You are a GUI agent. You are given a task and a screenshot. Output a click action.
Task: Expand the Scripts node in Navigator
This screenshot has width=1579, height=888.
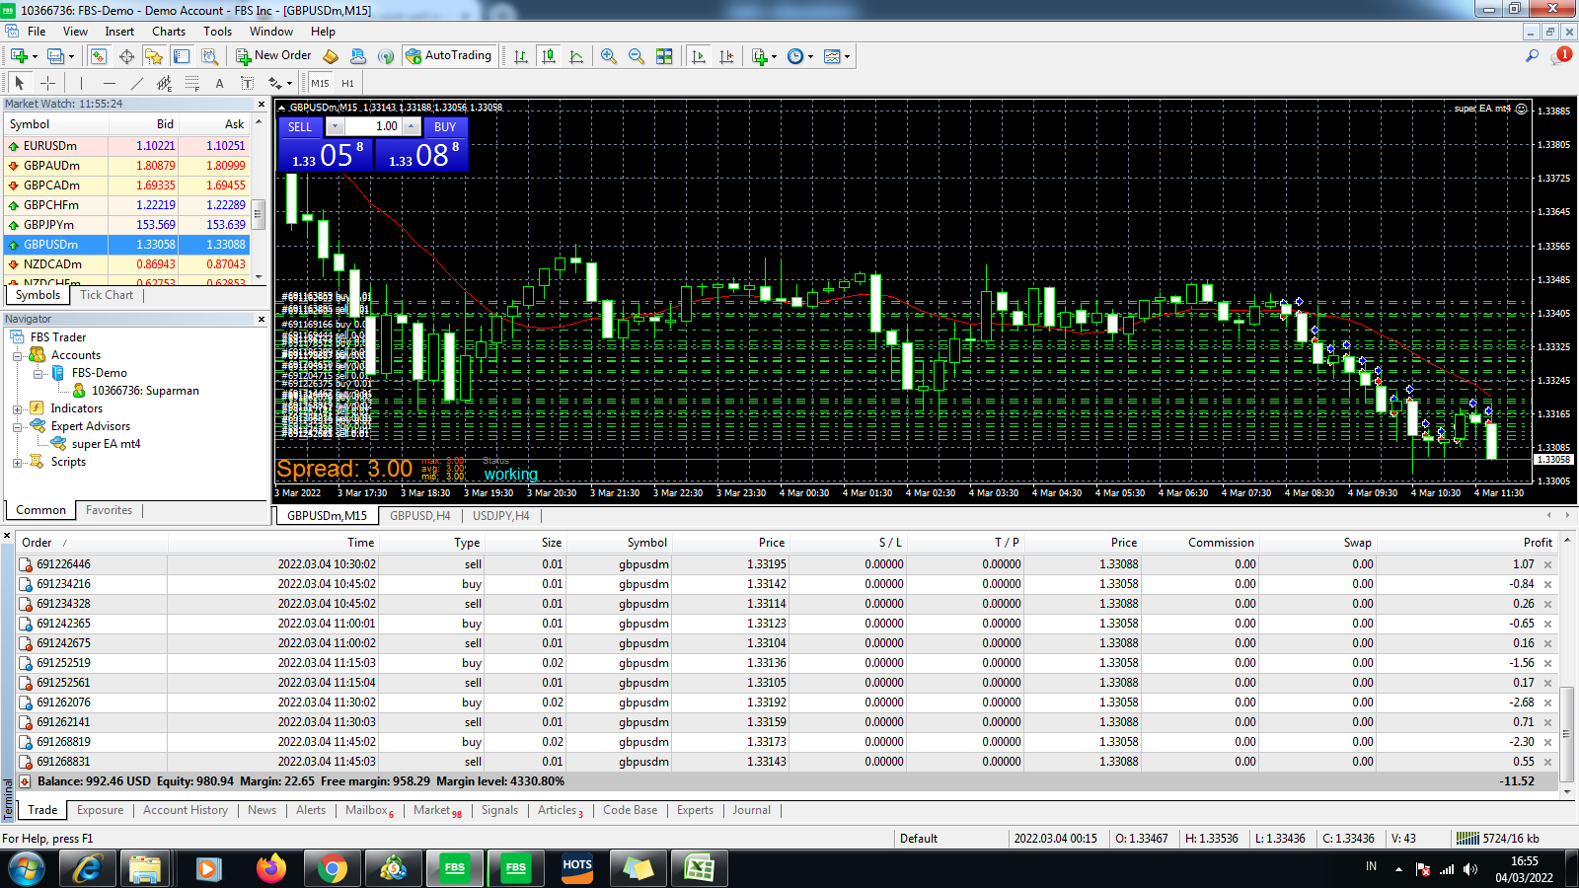[17, 462]
